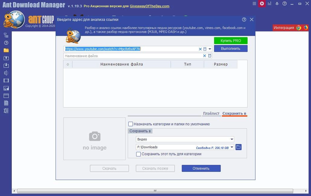
Task: Sort by Наименование файла column
Action: [x=122, y=64]
